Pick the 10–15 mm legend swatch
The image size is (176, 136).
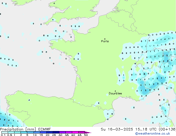coord(37,132)
